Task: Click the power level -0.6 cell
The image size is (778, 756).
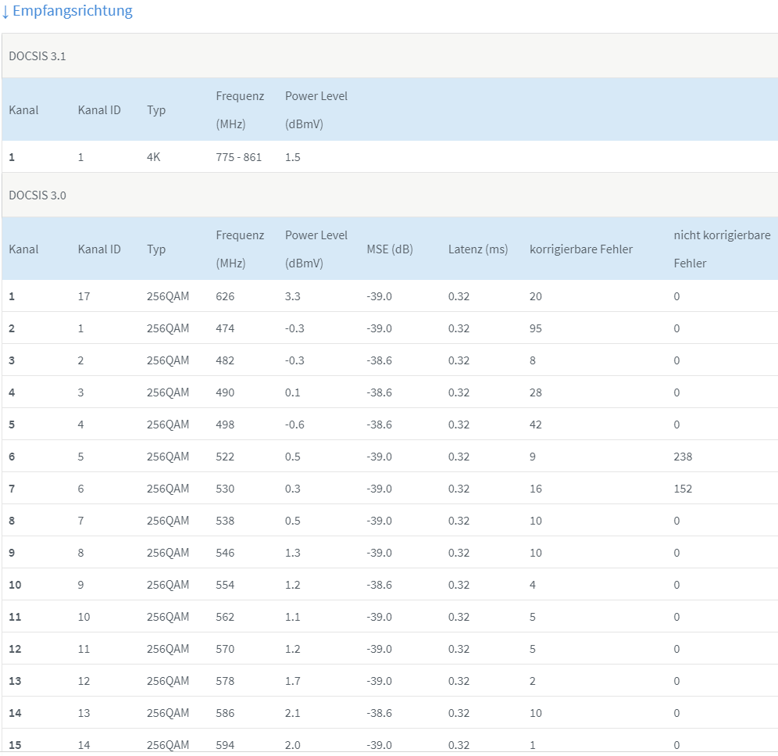Action: [294, 425]
